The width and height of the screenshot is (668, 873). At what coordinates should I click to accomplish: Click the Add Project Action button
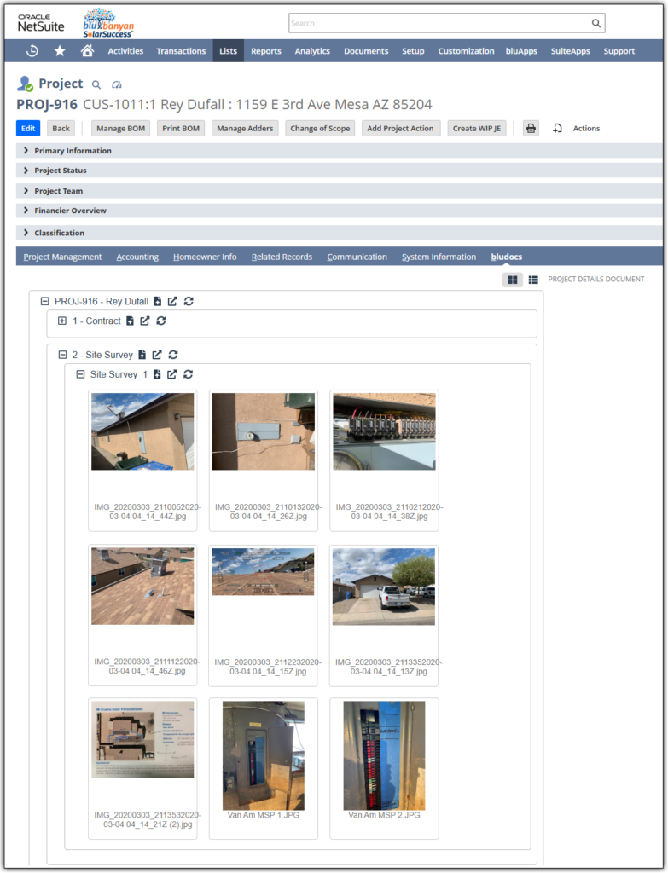pos(401,128)
